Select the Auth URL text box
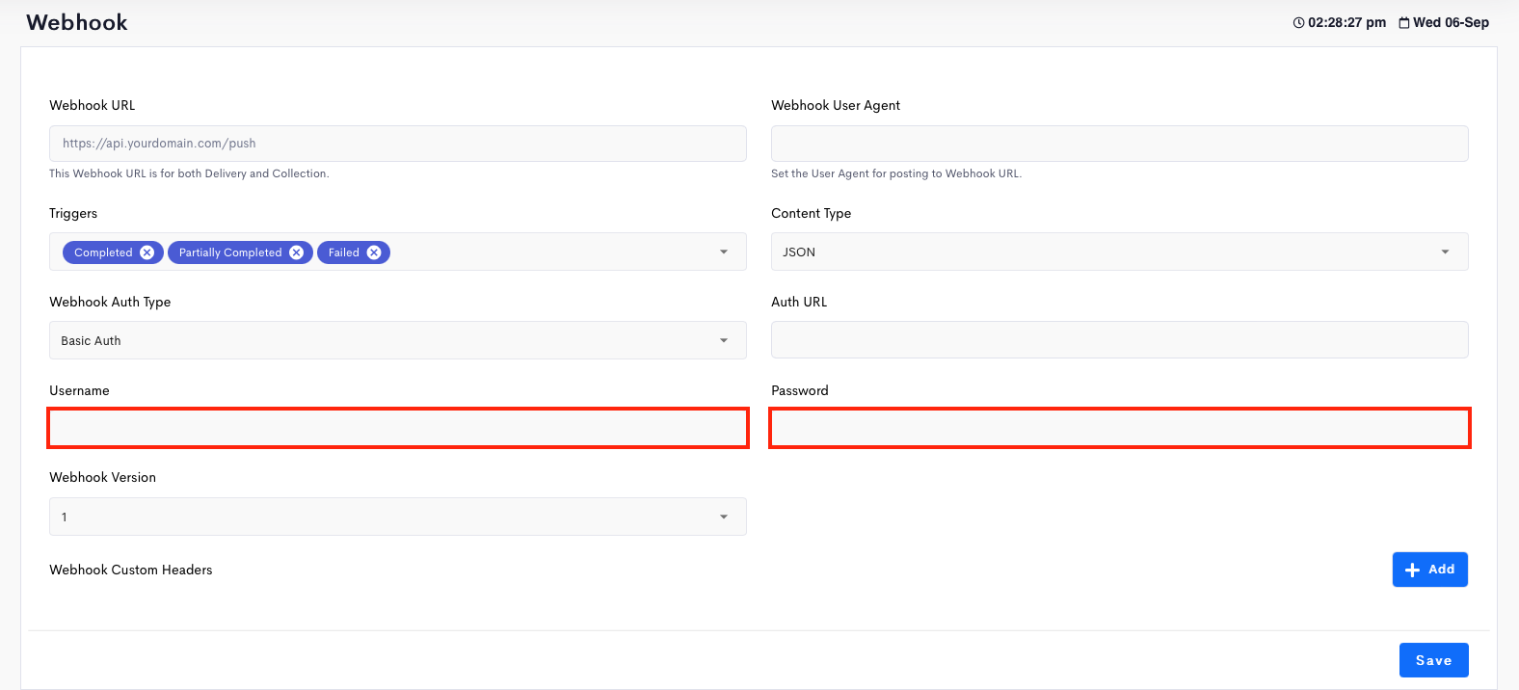The image size is (1519, 690). (x=1119, y=340)
